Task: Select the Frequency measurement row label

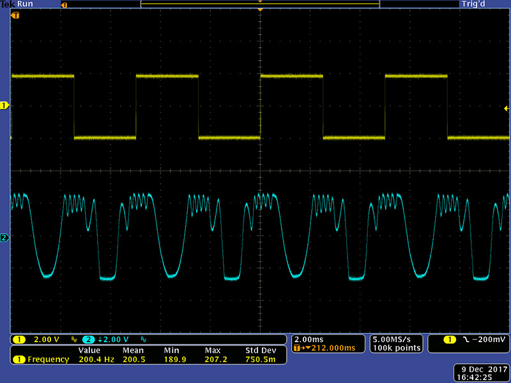Action: pyautogui.click(x=48, y=359)
